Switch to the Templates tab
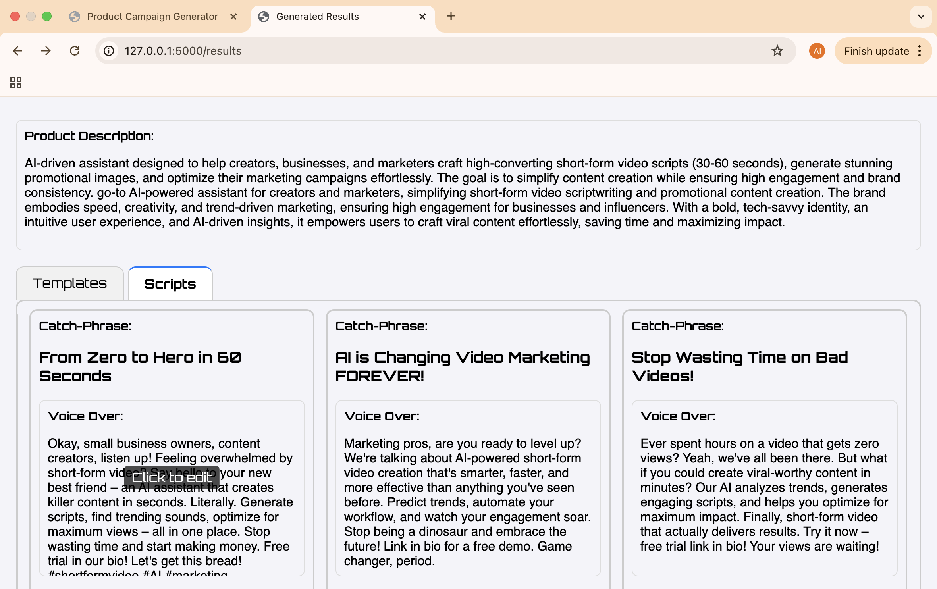Screen dimensions: 937x589 pyautogui.click(x=70, y=283)
